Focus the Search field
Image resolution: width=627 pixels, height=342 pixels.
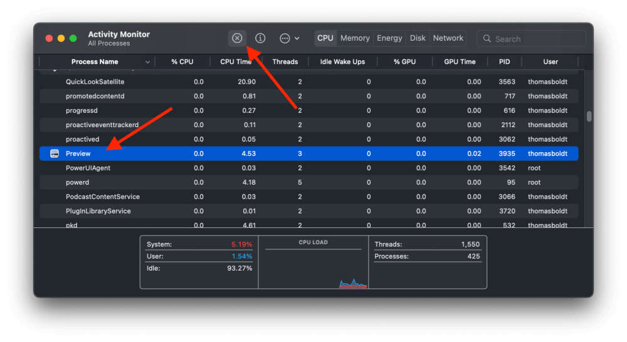point(532,39)
